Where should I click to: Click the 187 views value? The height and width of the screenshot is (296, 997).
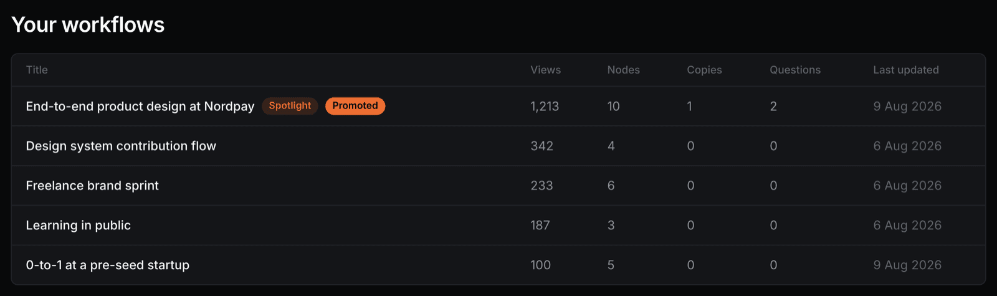pos(540,226)
